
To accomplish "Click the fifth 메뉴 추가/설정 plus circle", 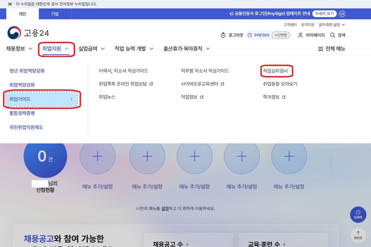I will [x=289, y=156].
